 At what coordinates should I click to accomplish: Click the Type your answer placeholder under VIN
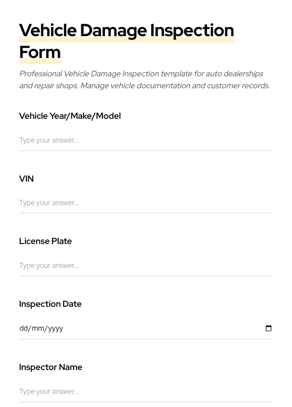(x=49, y=203)
